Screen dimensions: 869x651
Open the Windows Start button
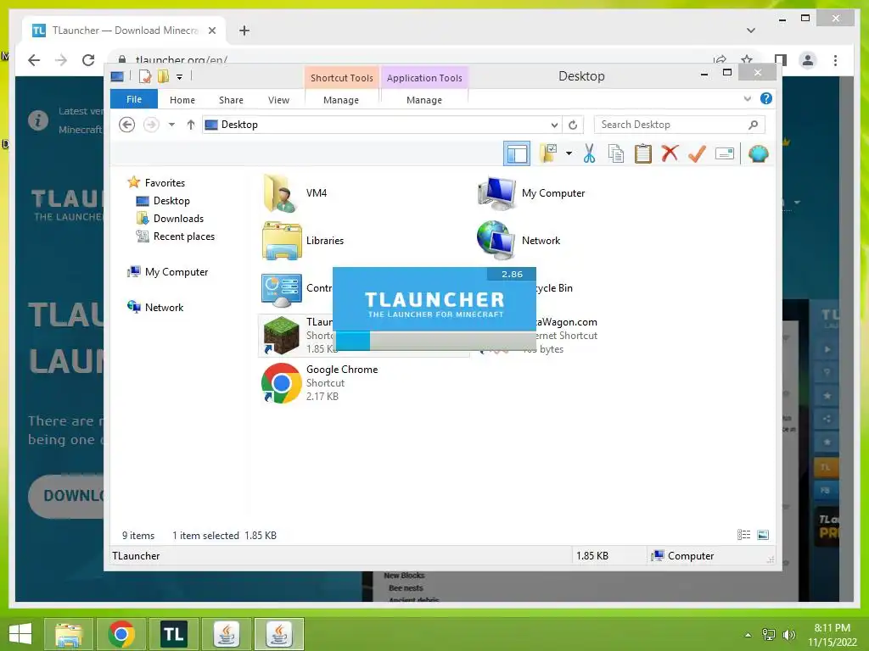click(x=20, y=634)
